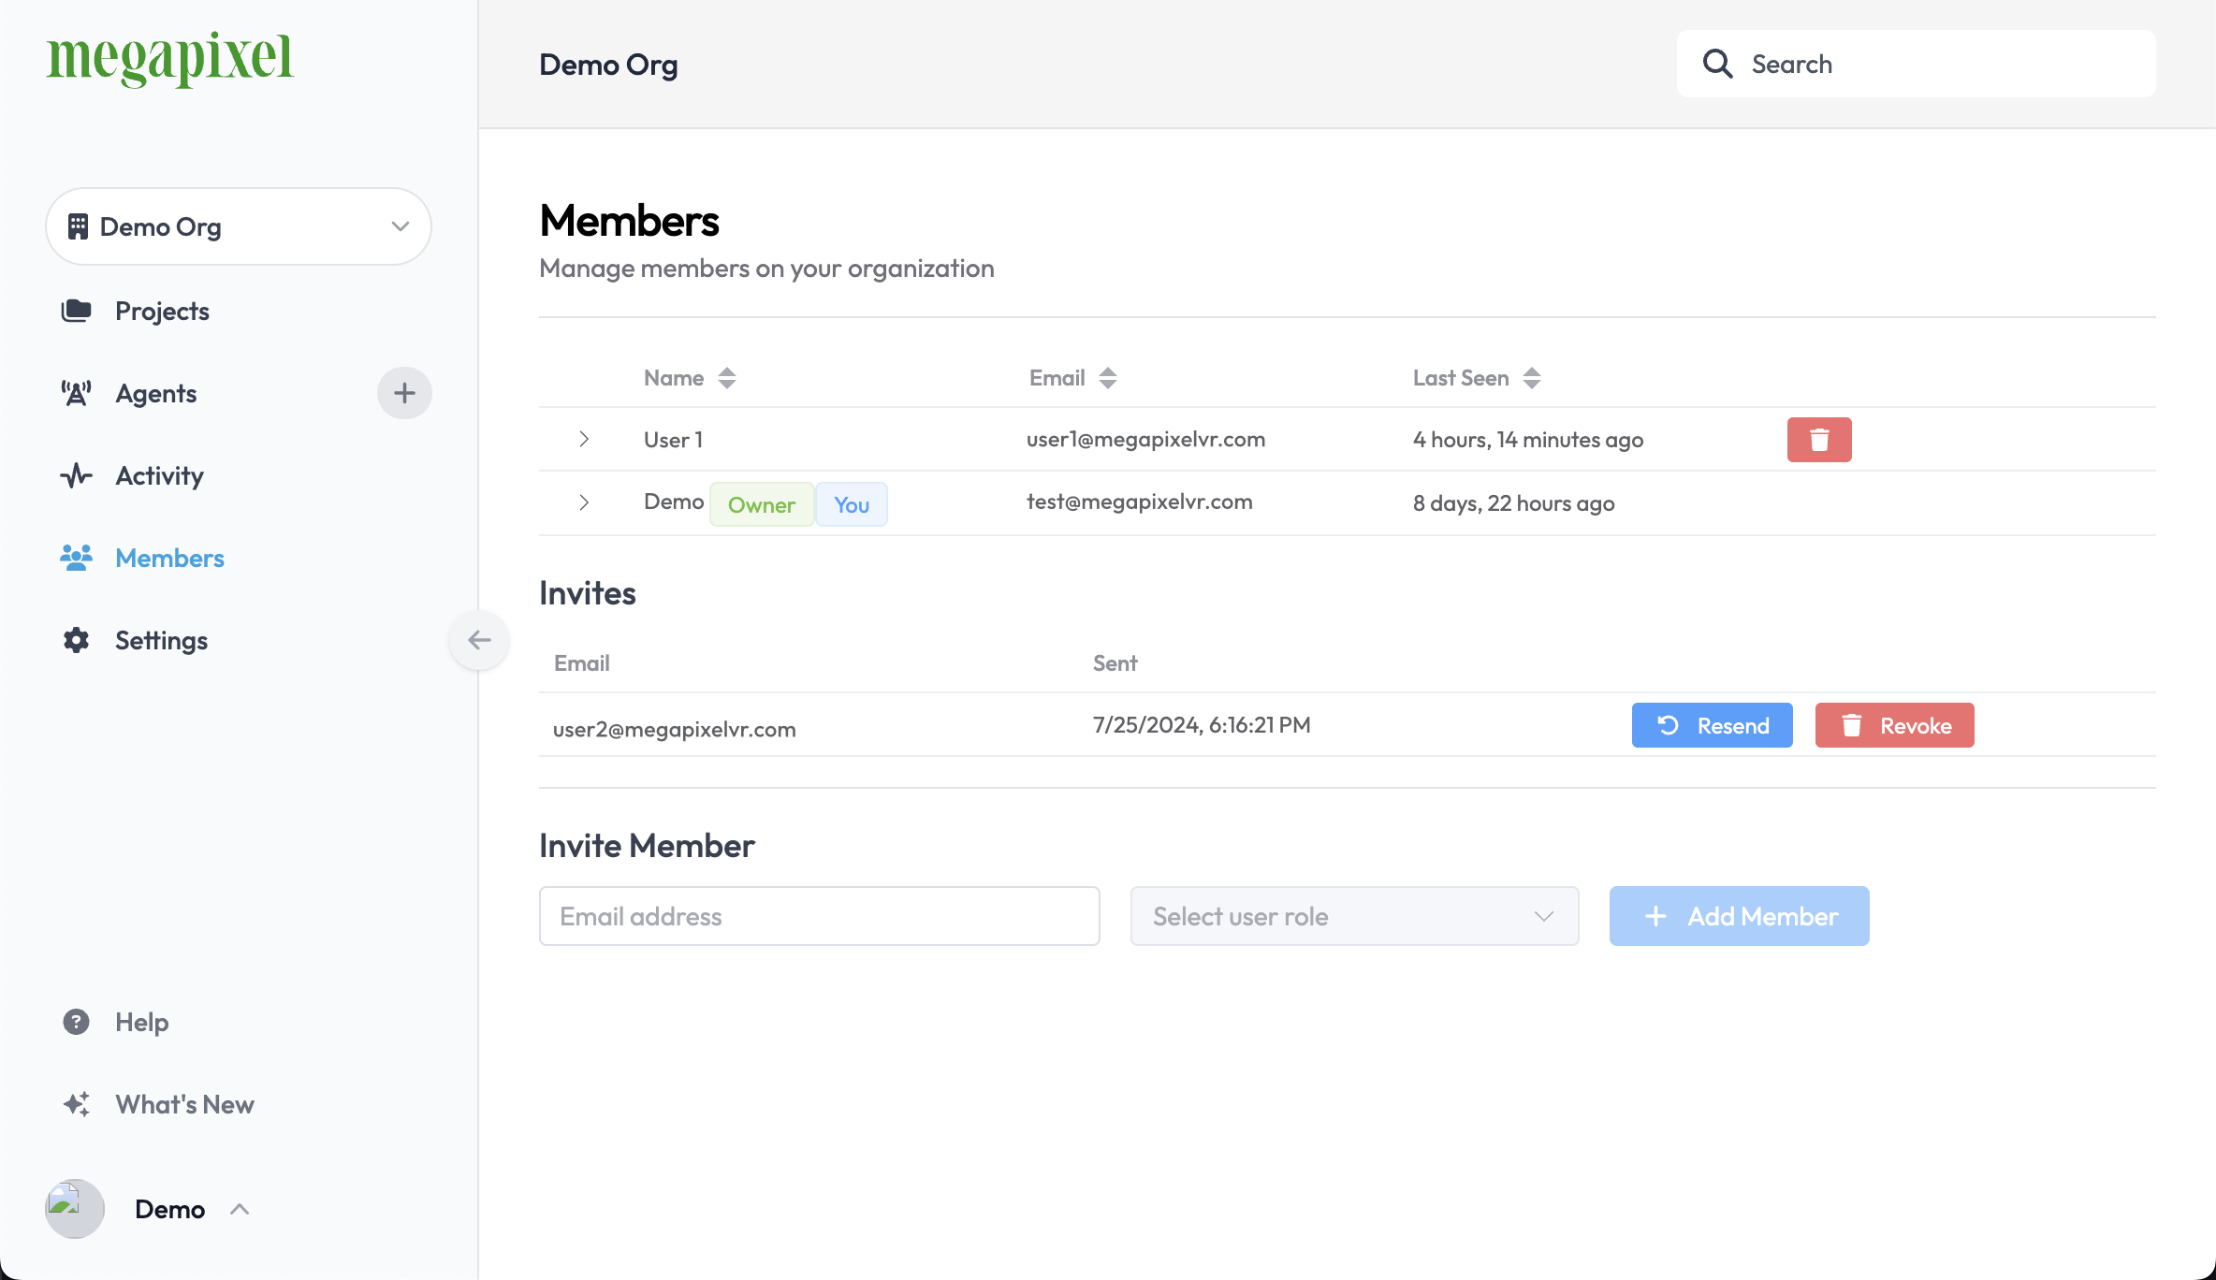Click the Add Agent plus icon
This screenshot has height=1280, width=2216.
(404, 392)
